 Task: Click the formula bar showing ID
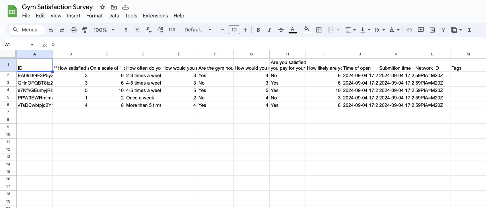[267, 45]
